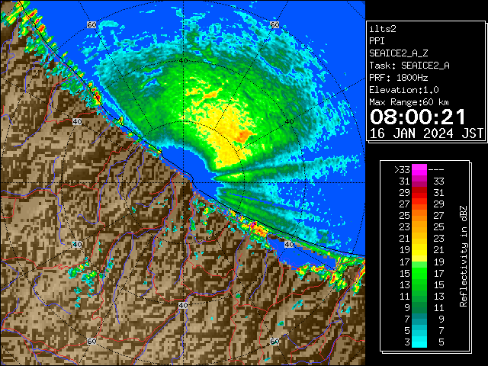
Task: Click the "---" legend label beside magenta
Action: click(x=436, y=170)
